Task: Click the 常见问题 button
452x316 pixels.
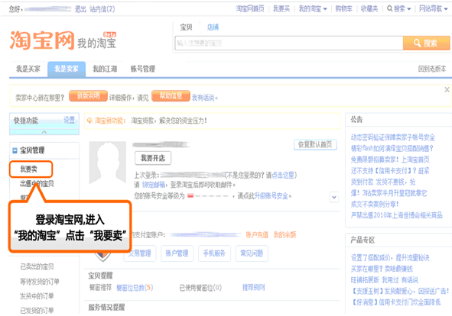Action: pyautogui.click(x=252, y=253)
